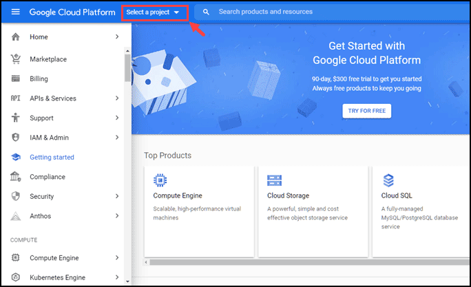Open the Getting started page link
Screen dimensions: 471x287
pyautogui.click(x=52, y=158)
